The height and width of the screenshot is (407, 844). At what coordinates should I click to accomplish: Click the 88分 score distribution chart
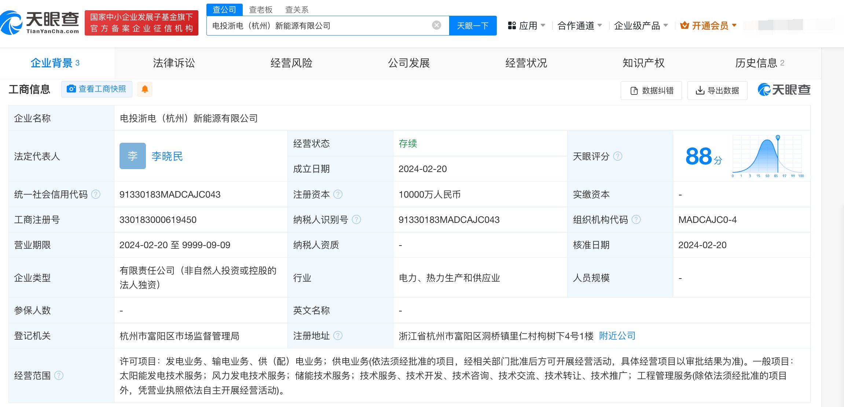[767, 156]
